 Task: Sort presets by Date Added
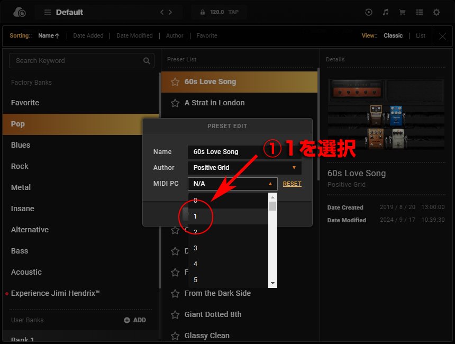(x=88, y=35)
